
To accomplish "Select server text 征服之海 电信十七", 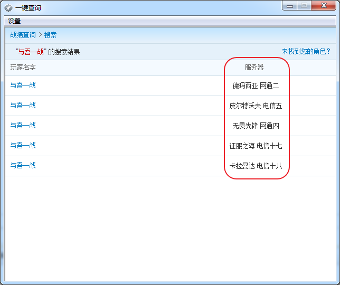I will point(256,146).
